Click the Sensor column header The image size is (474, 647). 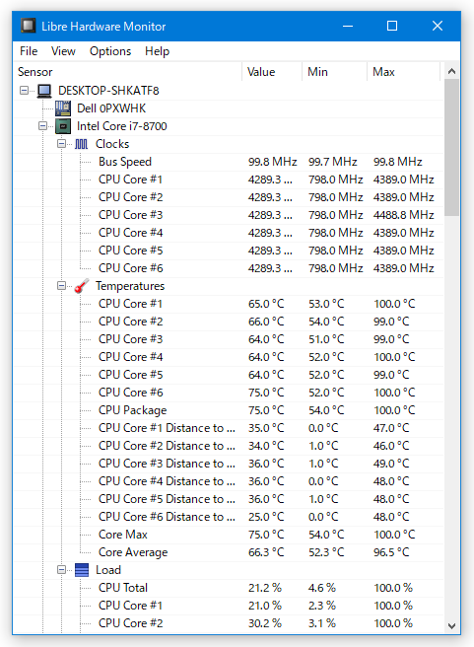128,72
